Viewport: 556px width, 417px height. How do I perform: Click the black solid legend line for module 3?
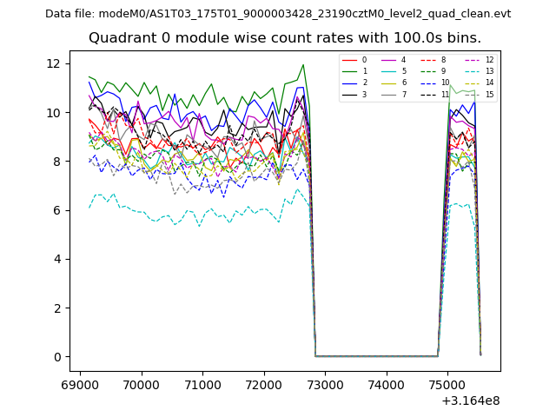[x=349, y=94]
